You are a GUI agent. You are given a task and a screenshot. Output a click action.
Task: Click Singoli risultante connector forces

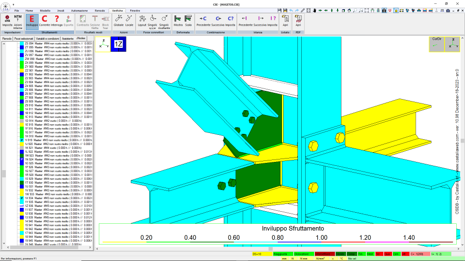tap(164, 22)
